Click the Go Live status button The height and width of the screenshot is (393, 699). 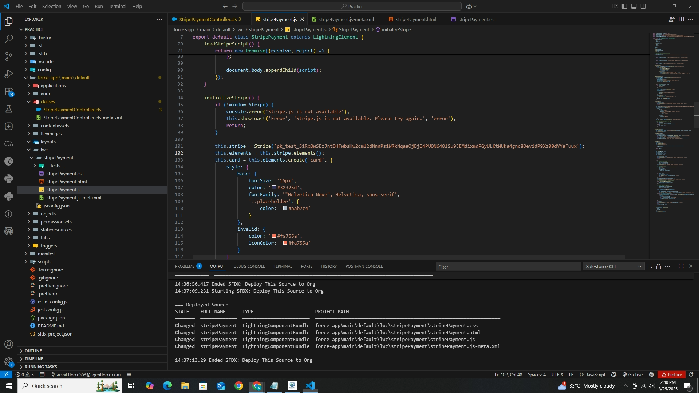[633, 374]
